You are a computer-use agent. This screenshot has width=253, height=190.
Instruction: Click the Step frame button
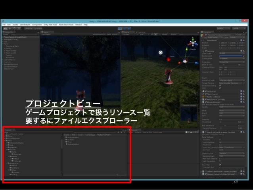coord(129,29)
